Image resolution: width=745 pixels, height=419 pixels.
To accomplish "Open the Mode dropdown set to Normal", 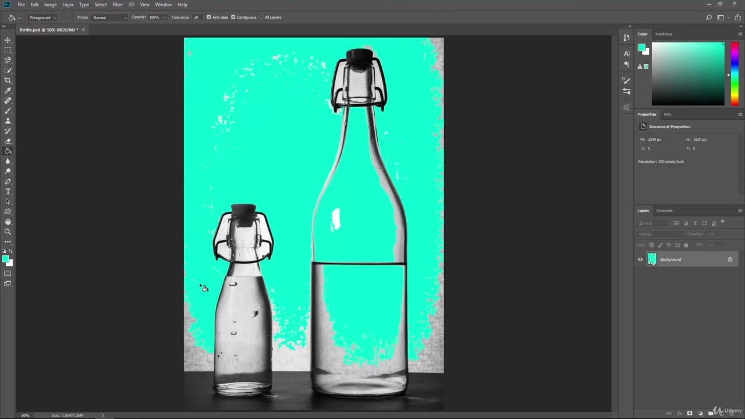I will pyautogui.click(x=109, y=17).
